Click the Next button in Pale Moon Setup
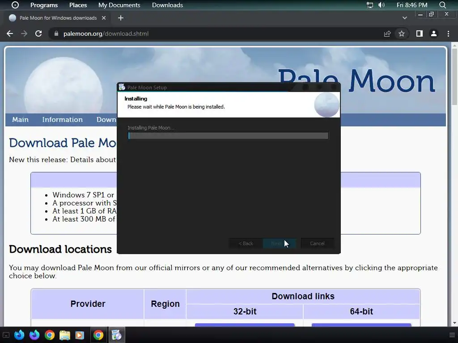This screenshot has height=343, width=458. point(280,243)
